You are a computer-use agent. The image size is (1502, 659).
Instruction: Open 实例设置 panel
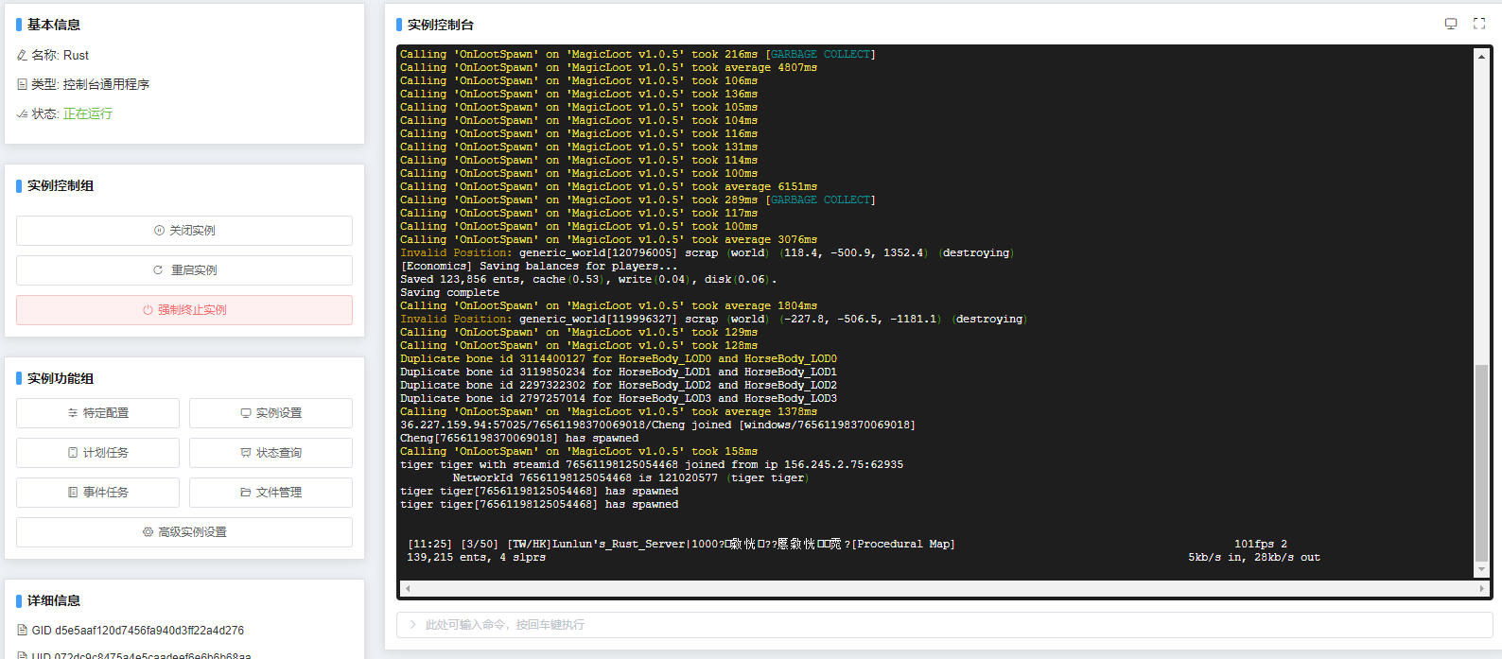click(271, 413)
